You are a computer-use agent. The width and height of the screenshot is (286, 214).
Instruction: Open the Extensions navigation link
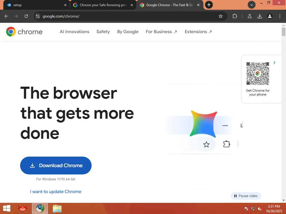click(198, 32)
